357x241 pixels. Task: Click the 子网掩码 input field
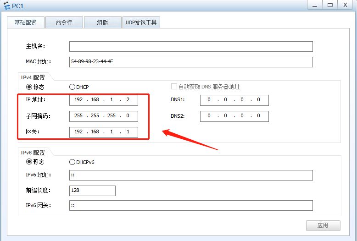[103, 116]
